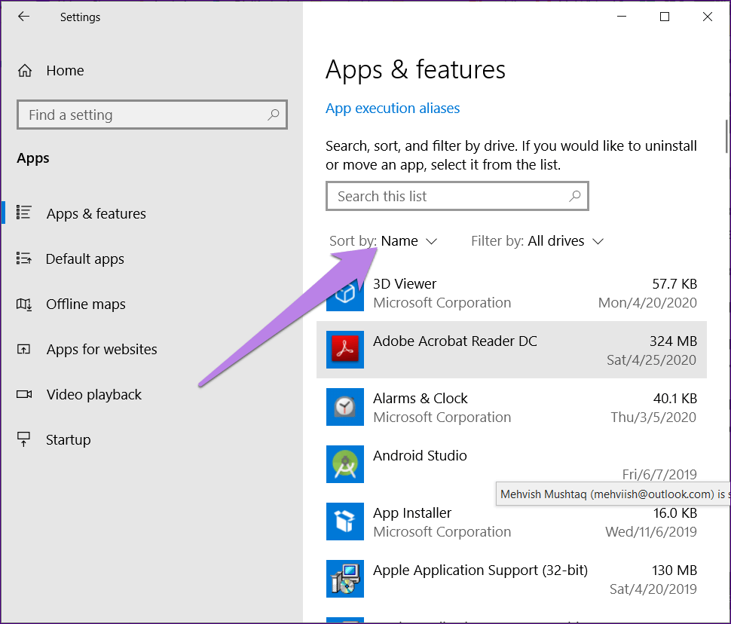The width and height of the screenshot is (731, 624).
Task: Click the Apps for websites icon
Action: tap(24, 349)
